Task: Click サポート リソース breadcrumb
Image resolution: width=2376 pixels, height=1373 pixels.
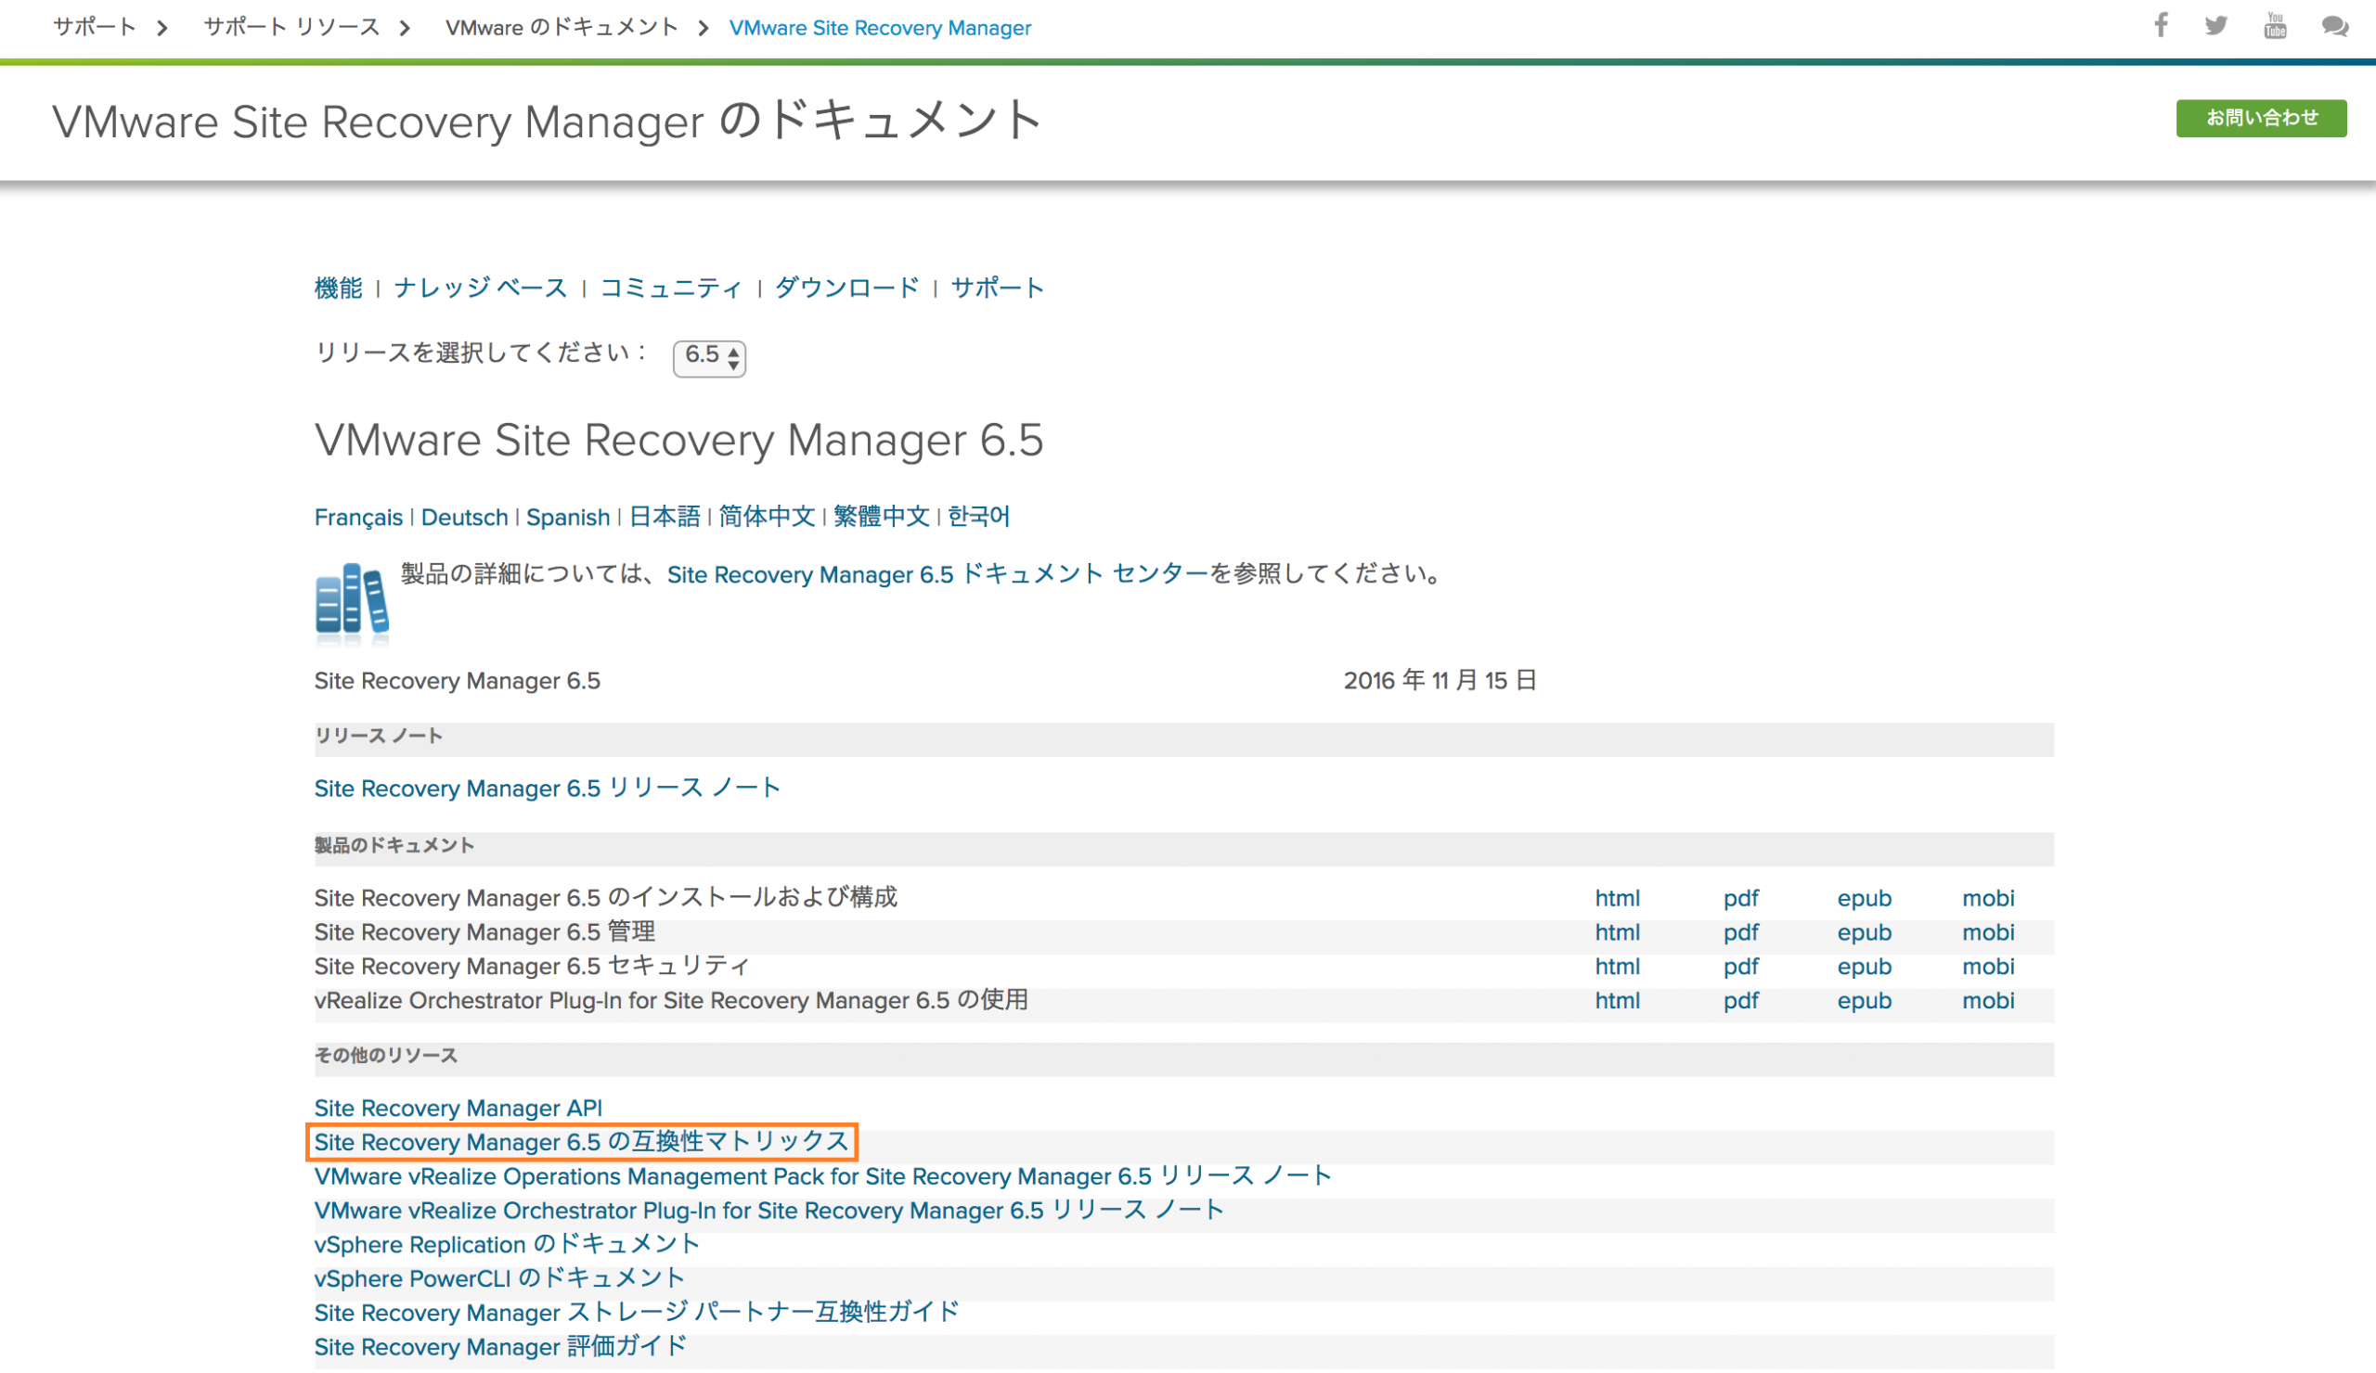Action: [x=292, y=27]
